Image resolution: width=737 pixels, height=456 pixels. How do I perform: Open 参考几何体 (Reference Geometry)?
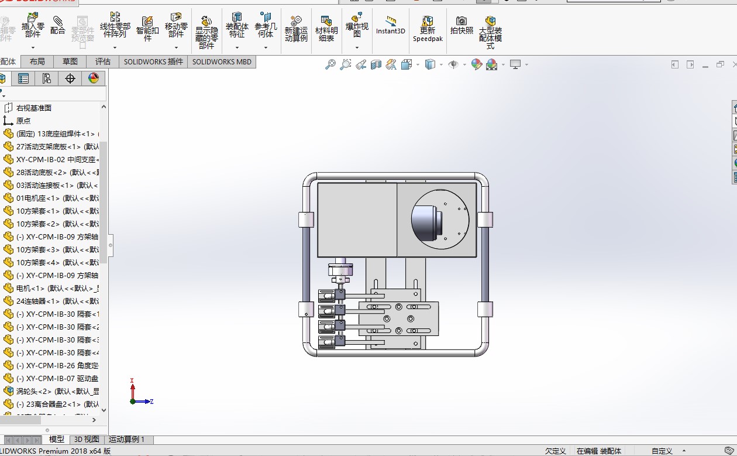pos(266,26)
